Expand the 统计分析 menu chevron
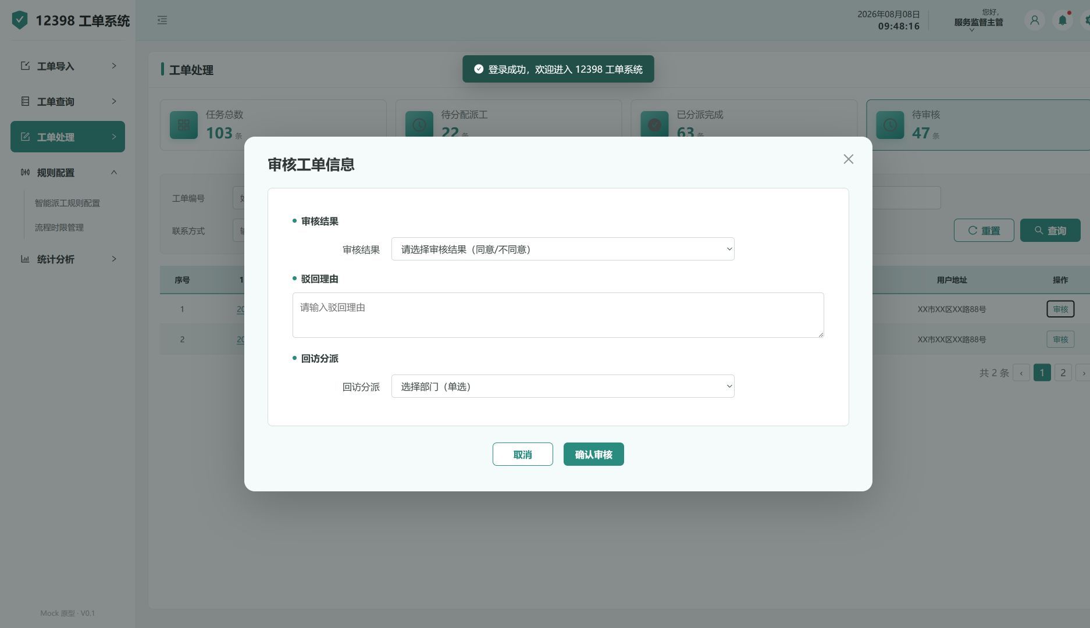 [x=114, y=259]
